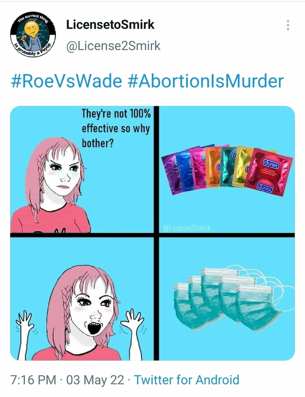The image size is (305, 397).
Task: Click the cheering pink-haired character panel
Action: pos(82,299)
